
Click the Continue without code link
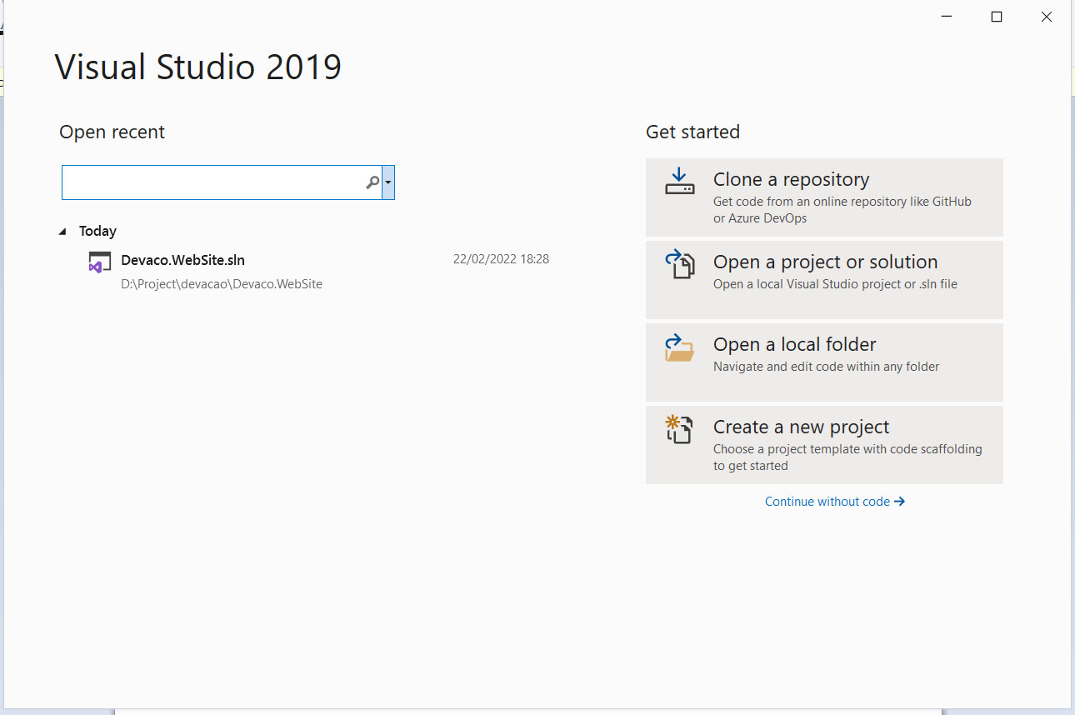pos(835,502)
